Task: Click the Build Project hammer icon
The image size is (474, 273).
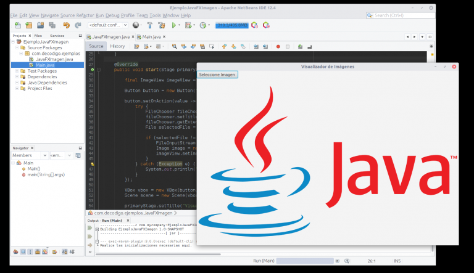Action: (149, 25)
